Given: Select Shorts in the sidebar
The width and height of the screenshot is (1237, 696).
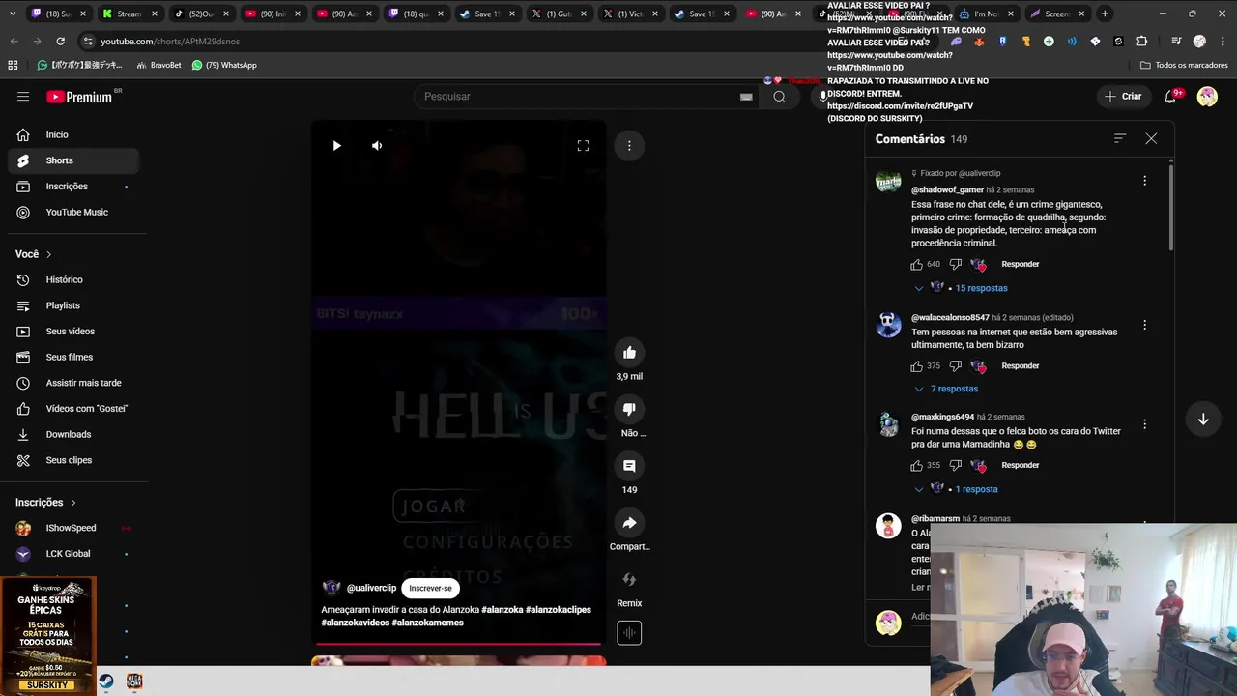Looking at the screenshot, I should pyautogui.click(x=73, y=160).
